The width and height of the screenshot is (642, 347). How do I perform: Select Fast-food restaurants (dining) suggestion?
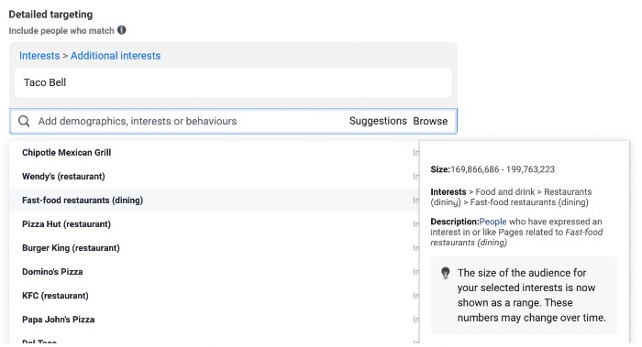pos(214,201)
